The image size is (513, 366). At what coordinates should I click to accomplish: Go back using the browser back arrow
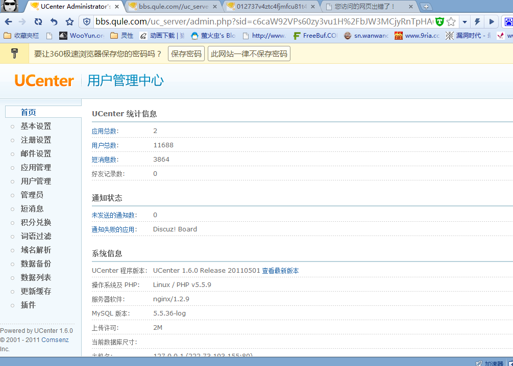coord(9,21)
